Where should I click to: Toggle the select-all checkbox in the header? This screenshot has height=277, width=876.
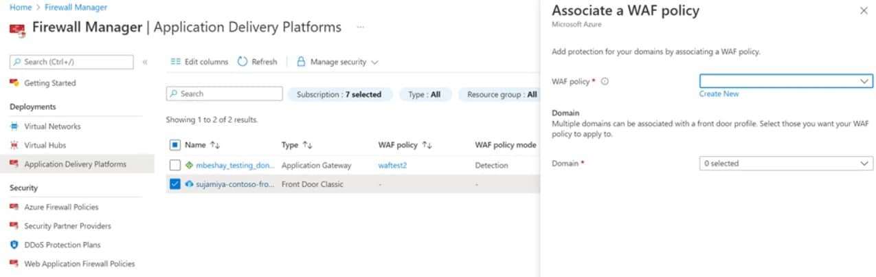[175, 145]
